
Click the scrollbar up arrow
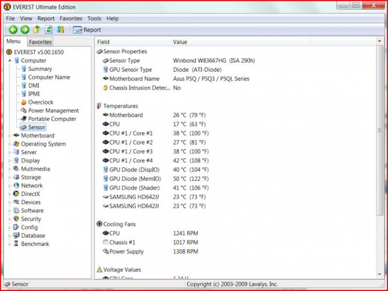tap(380, 41)
